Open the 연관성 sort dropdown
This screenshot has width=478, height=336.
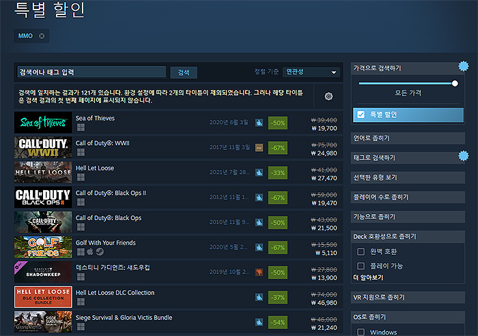pos(311,72)
